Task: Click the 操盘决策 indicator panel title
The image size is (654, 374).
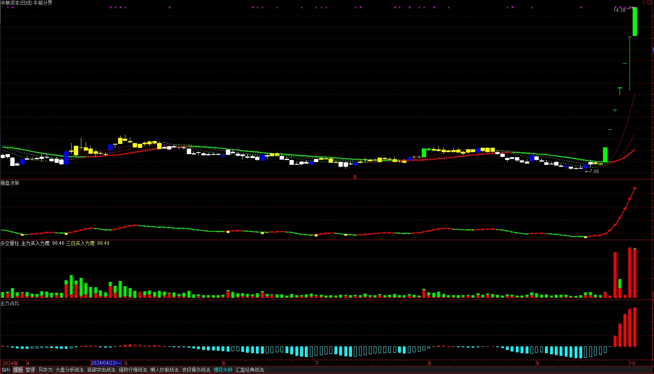Action: click(x=10, y=183)
